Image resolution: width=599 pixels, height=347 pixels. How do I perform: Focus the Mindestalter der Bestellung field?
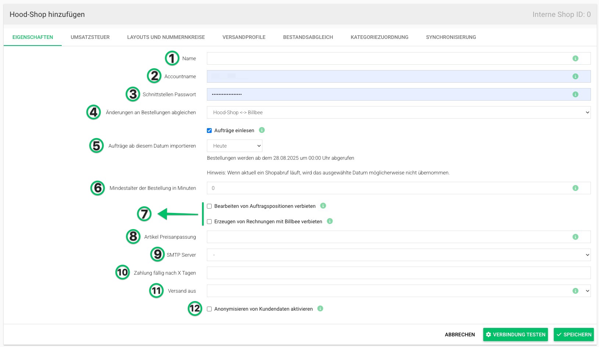(399, 188)
